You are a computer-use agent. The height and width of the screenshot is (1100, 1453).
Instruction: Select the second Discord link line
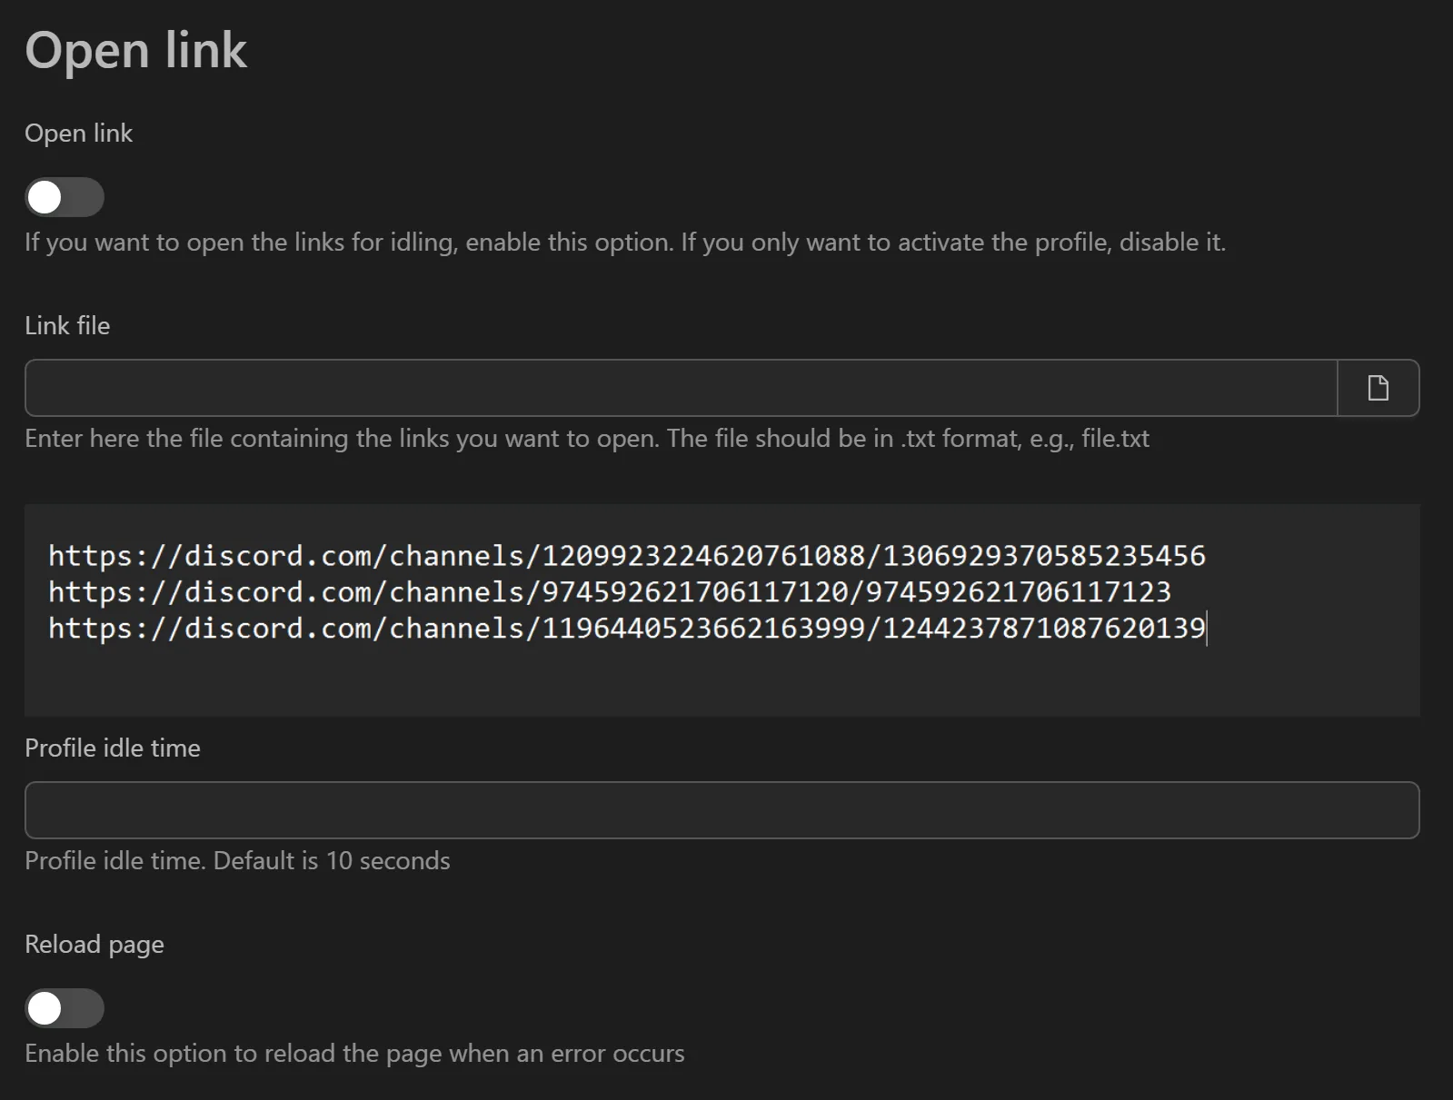[x=609, y=592]
